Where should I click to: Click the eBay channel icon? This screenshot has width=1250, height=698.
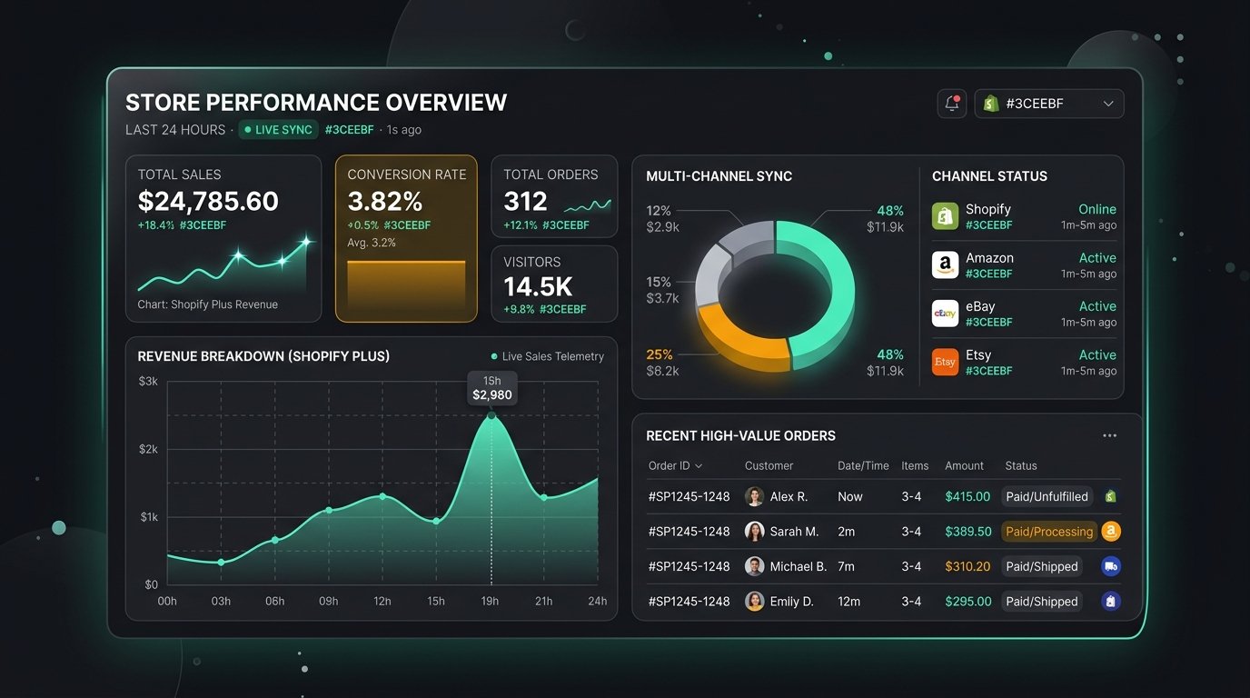click(946, 314)
